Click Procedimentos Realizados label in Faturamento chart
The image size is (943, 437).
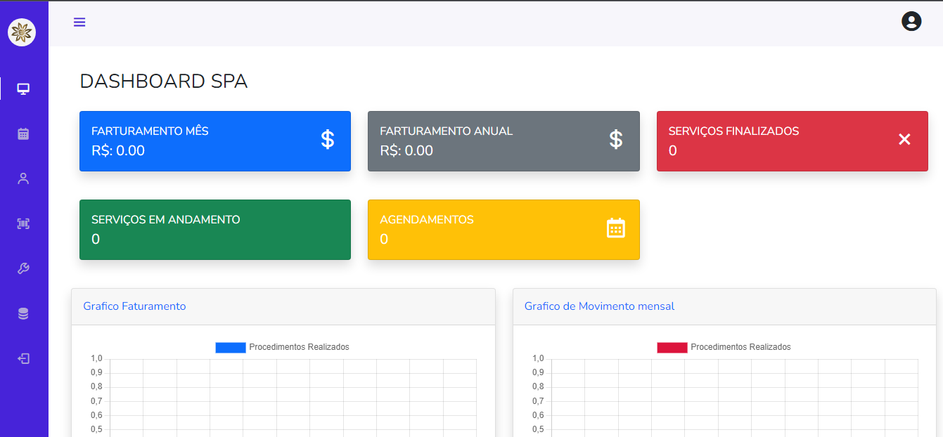(299, 347)
